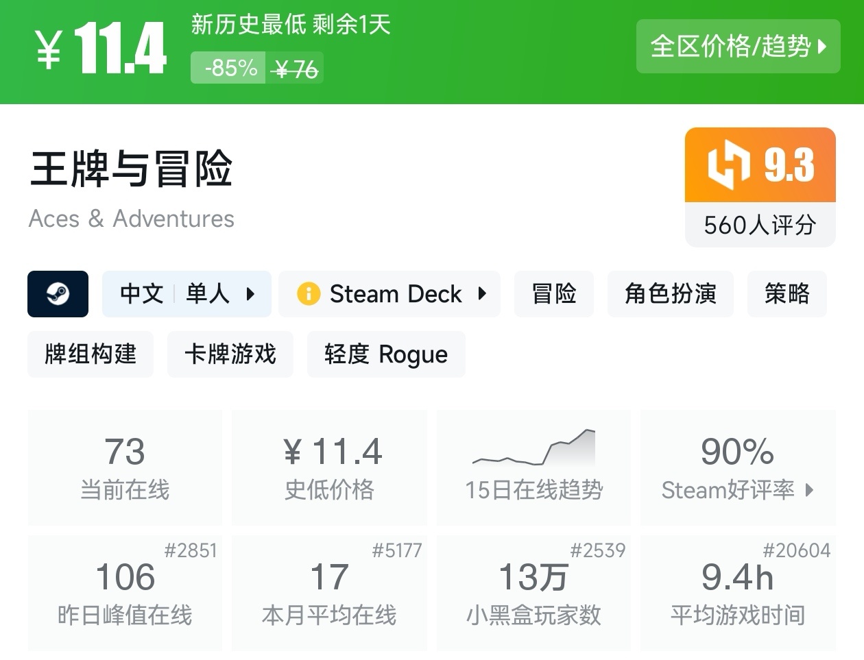Select the 角色扮演 tag

(670, 294)
